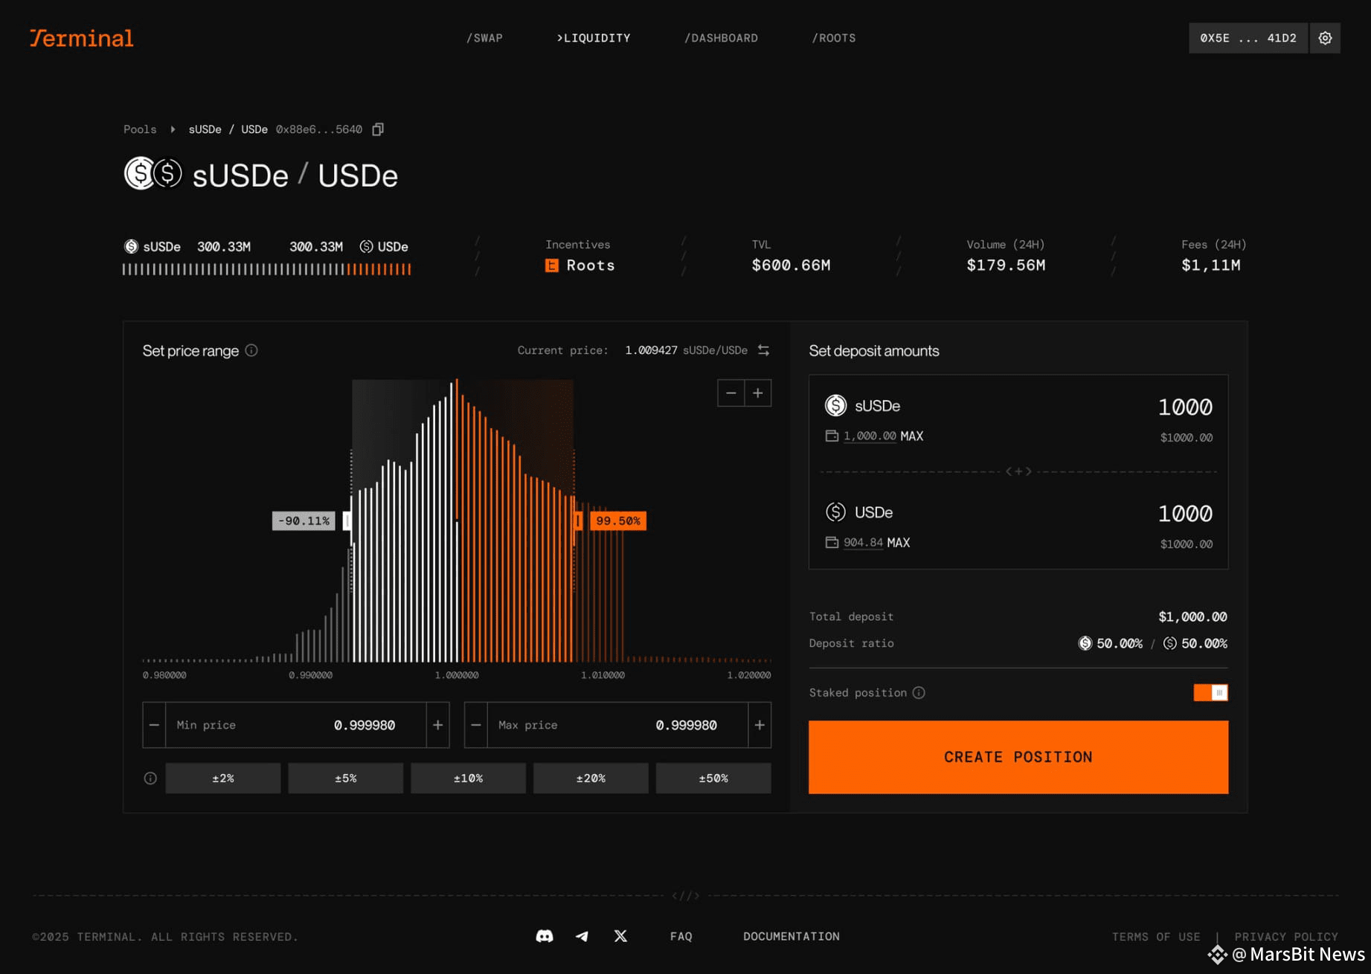Open the settings gear icon

coord(1325,38)
